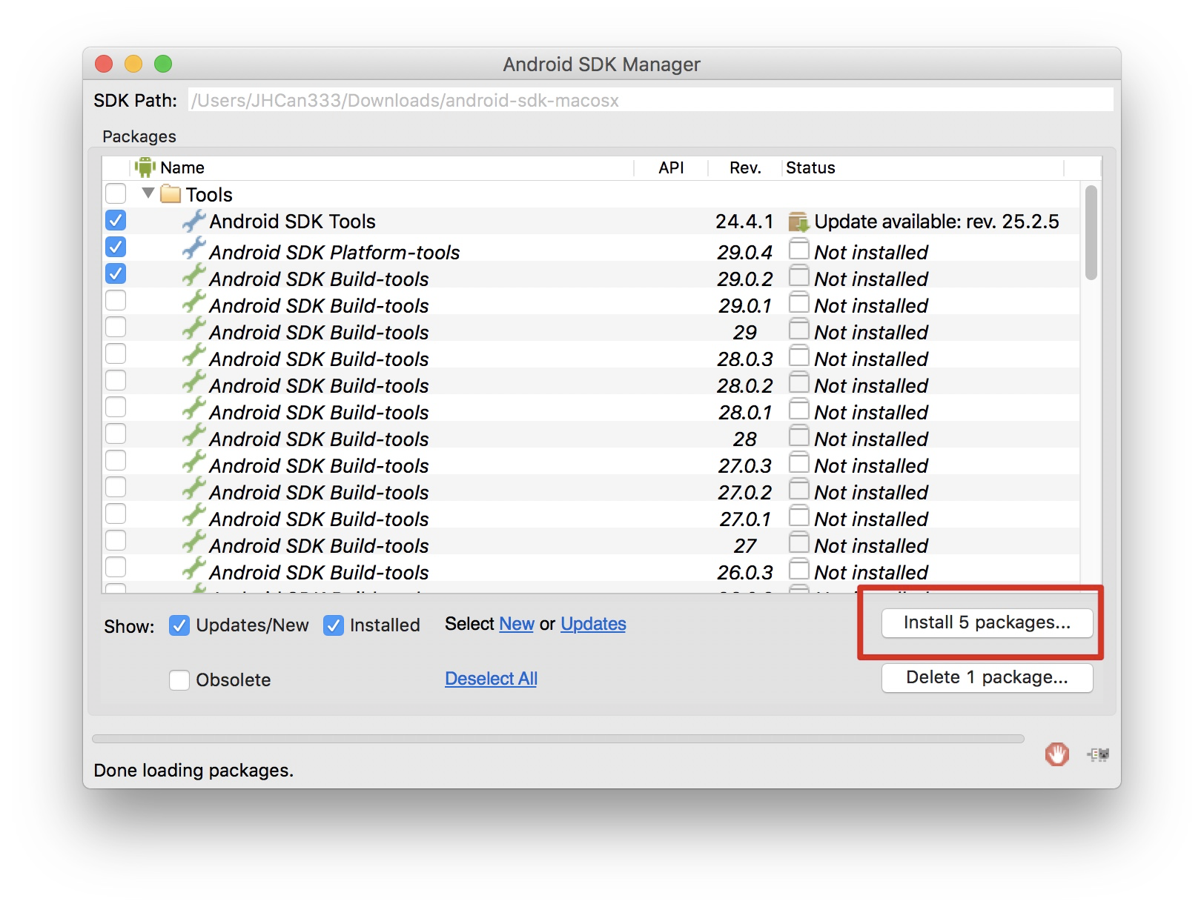Uncheck Android SDK Platform-tools package
The image size is (1204, 907).
coord(116,247)
